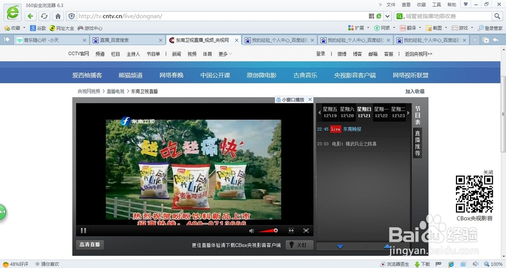
Task: Switch to the 音乐随心听 -小天 browser tab
Action: tap(52, 40)
